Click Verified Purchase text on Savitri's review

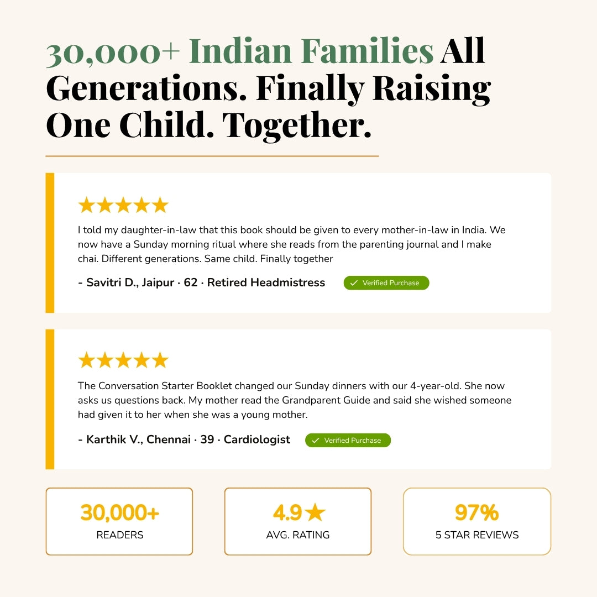click(391, 283)
